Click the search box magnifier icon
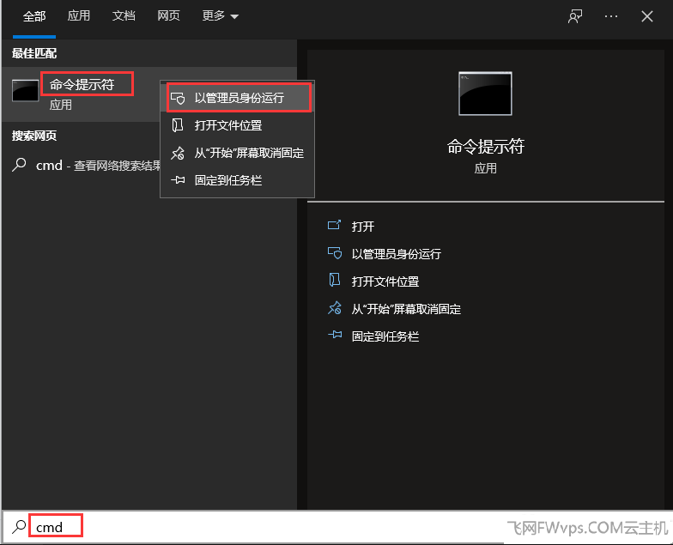The image size is (673, 545). point(19,527)
